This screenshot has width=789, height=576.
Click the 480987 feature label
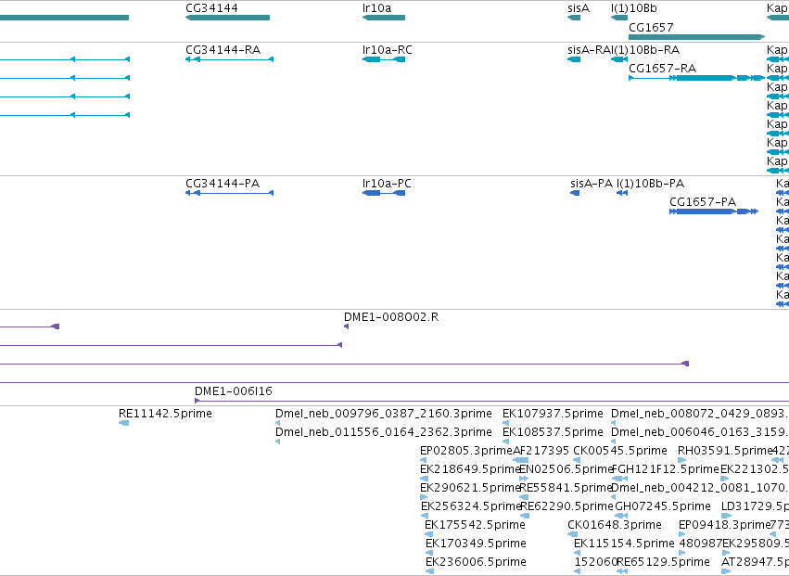pyautogui.click(x=700, y=544)
